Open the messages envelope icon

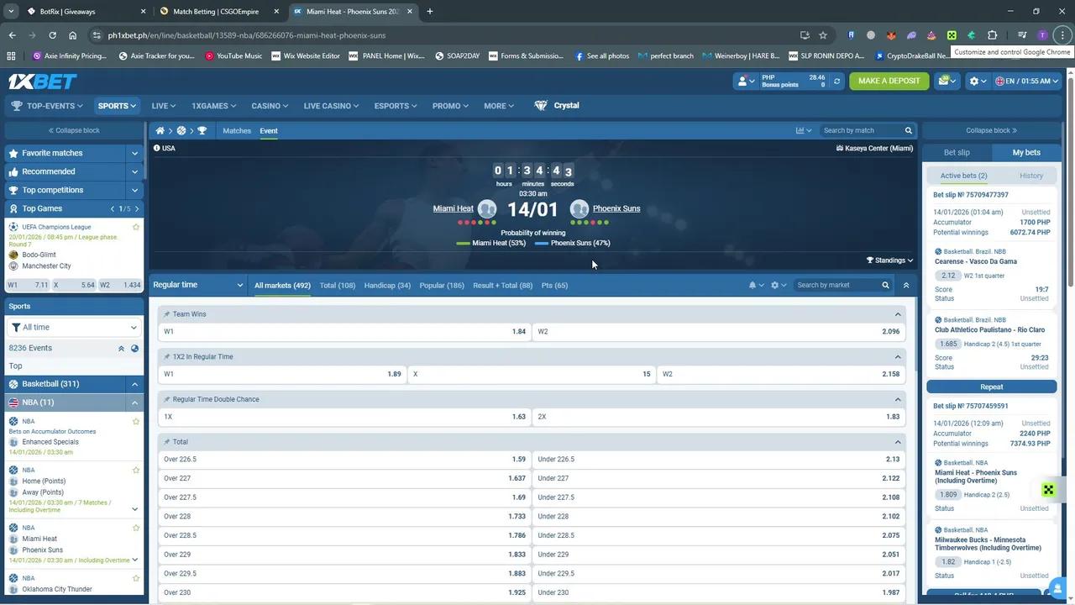[x=945, y=81]
